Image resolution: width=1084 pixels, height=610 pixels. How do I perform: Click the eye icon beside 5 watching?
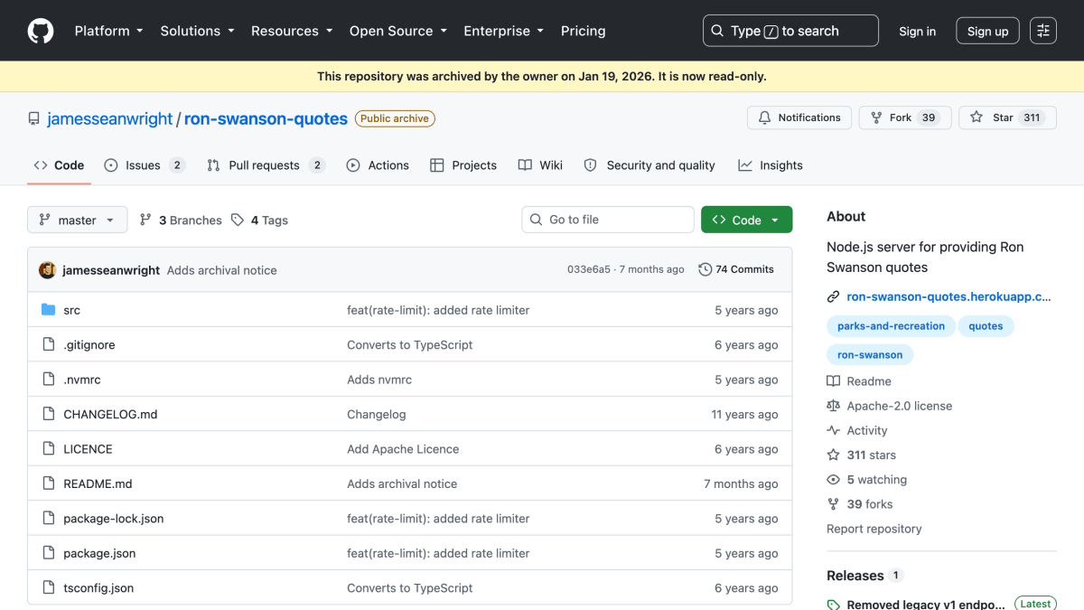click(x=833, y=479)
